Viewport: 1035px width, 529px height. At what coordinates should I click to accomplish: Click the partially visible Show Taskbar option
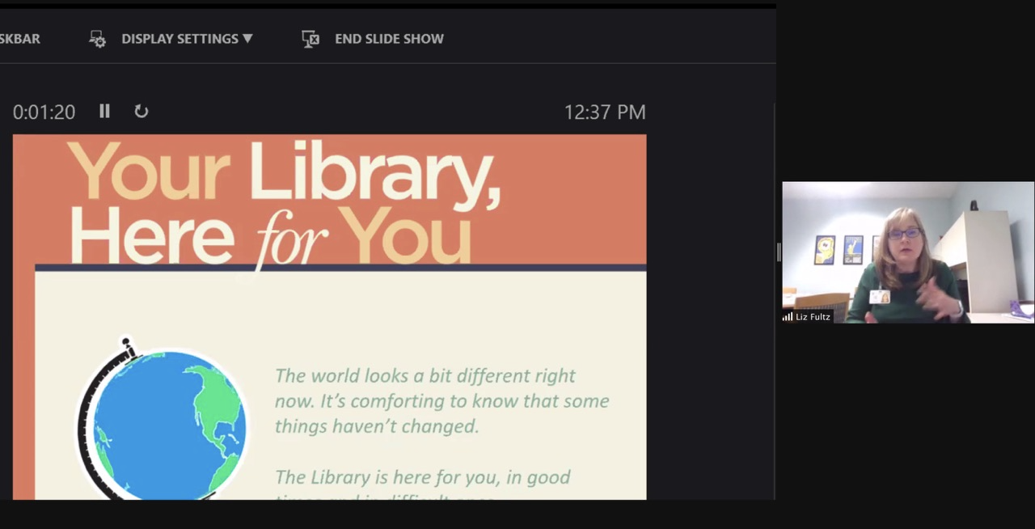coord(19,39)
